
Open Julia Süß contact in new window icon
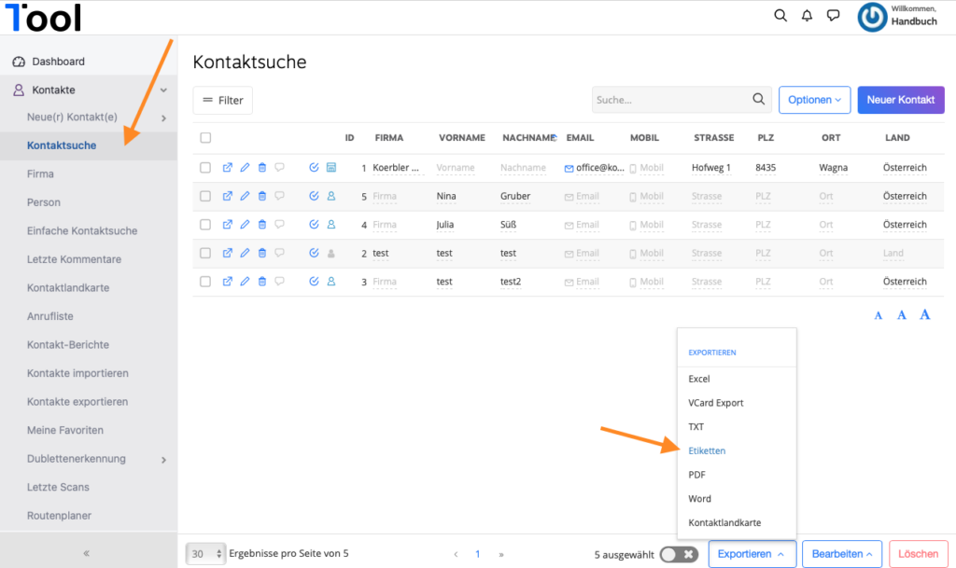(x=228, y=225)
